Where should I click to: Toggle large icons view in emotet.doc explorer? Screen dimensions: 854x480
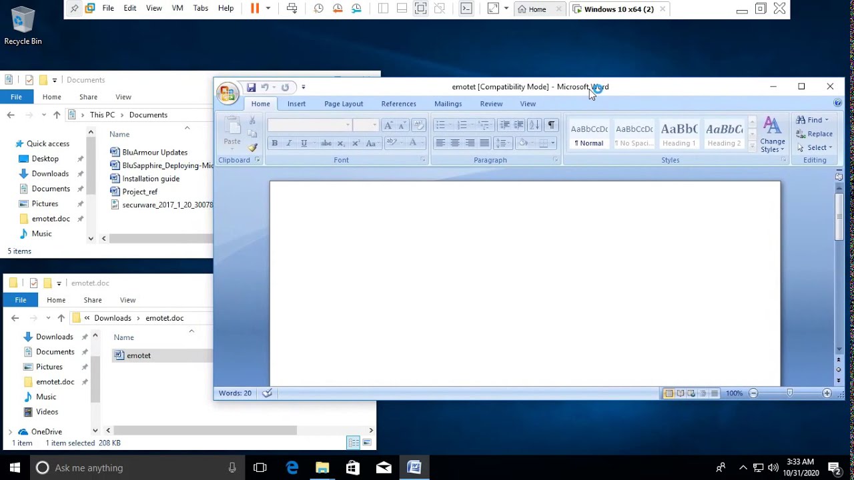(x=366, y=443)
